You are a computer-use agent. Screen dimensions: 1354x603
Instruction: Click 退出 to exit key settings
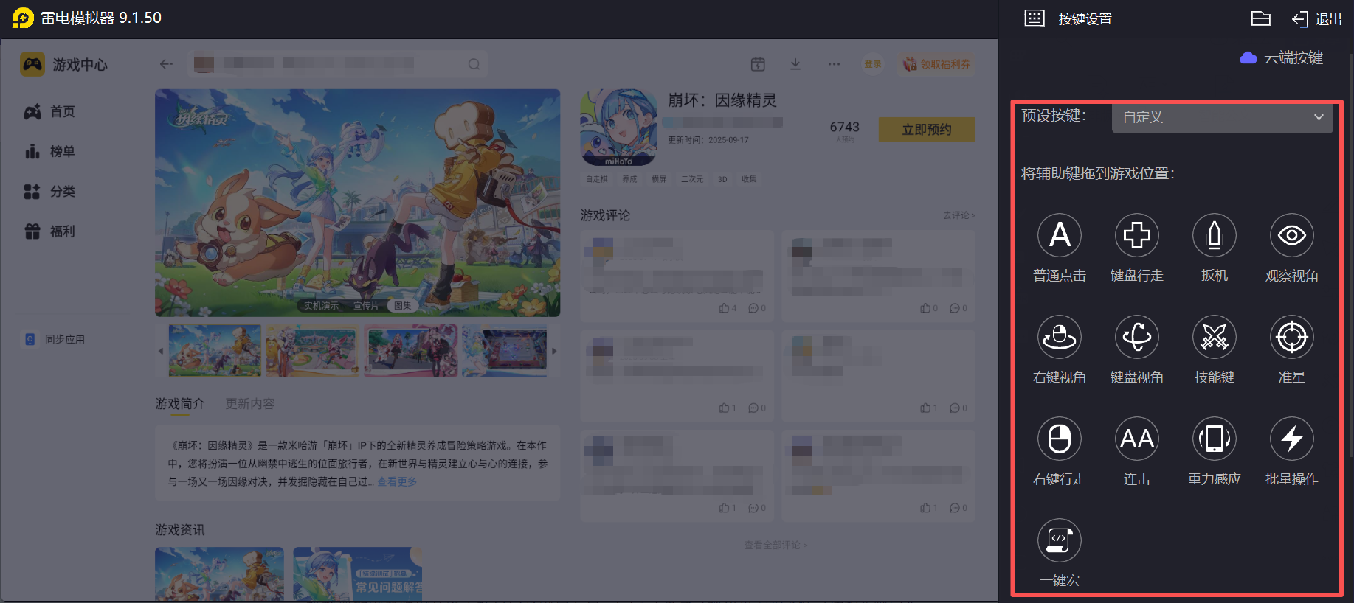(x=1317, y=19)
